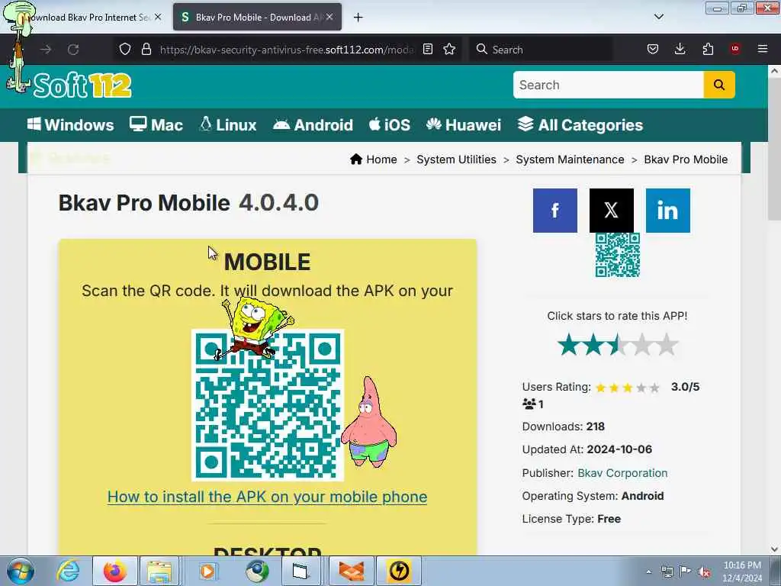Reload the current page

click(x=73, y=50)
